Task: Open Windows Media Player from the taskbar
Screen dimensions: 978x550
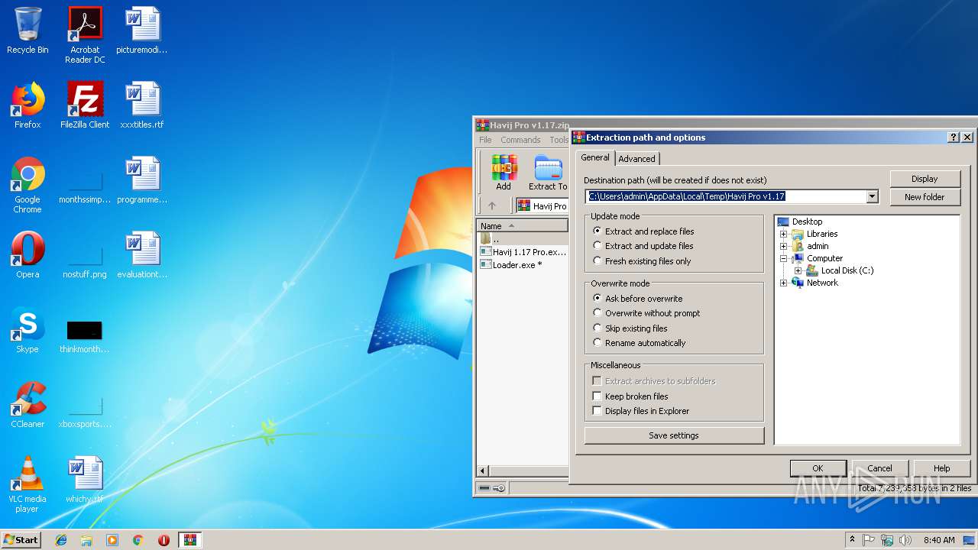Action: pyautogui.click(x=112, y=540)
